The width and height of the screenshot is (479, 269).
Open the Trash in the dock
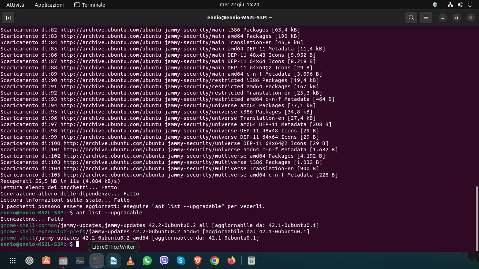(x=251, y=261)
